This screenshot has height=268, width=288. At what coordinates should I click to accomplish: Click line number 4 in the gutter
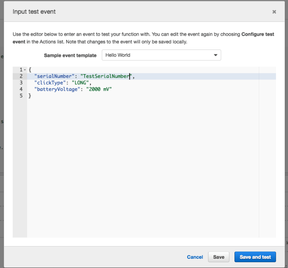[x=21, y=89]
